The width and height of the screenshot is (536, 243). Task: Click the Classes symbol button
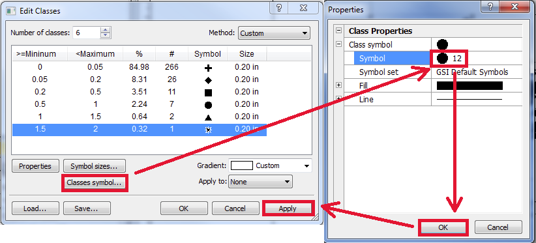pyautogui.click(x=95, y=182)
